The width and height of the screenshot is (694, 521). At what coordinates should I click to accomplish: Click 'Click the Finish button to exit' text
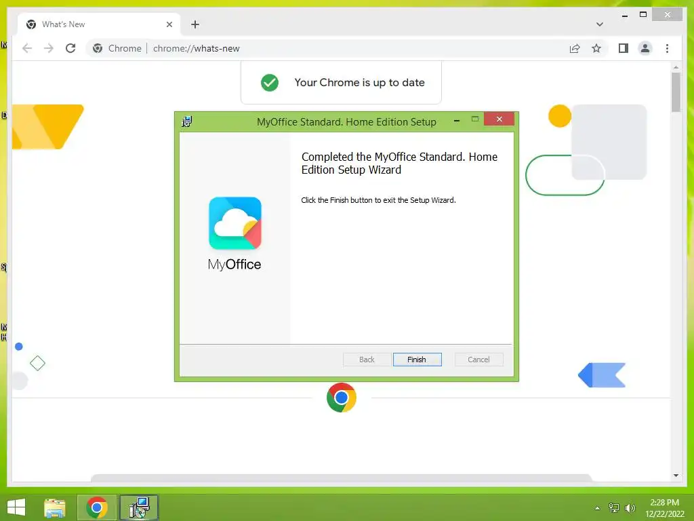point(378,200)
